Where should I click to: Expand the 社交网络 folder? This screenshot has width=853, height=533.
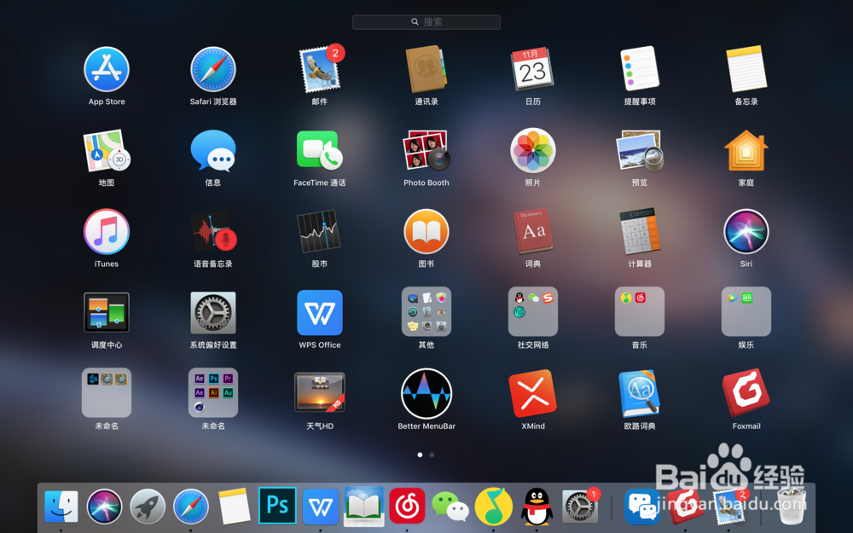click(533, 311)
